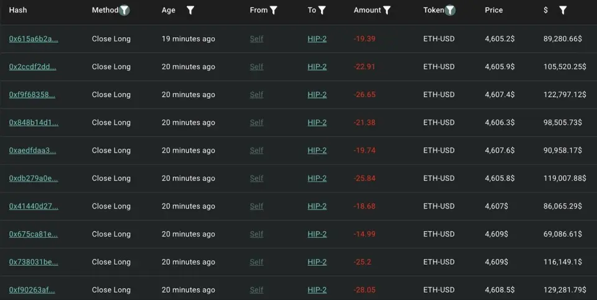Click the From column filter icon
Screen dimensions: 597x300
coord(274,10)
